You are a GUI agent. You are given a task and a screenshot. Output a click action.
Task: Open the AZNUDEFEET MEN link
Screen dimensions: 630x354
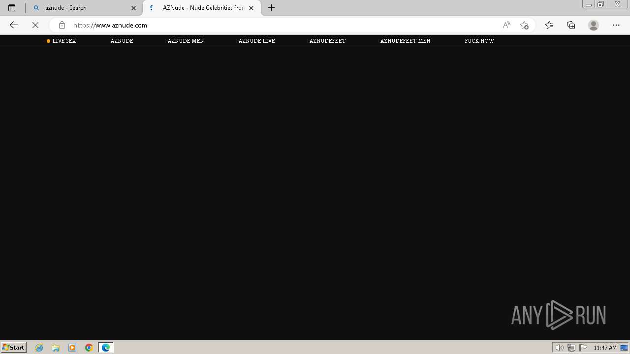[405, 41]
